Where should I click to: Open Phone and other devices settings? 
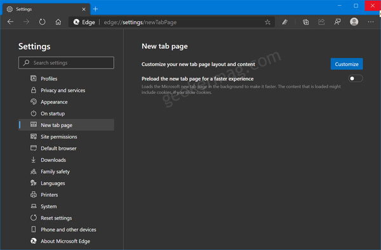[x=66, y=230]
